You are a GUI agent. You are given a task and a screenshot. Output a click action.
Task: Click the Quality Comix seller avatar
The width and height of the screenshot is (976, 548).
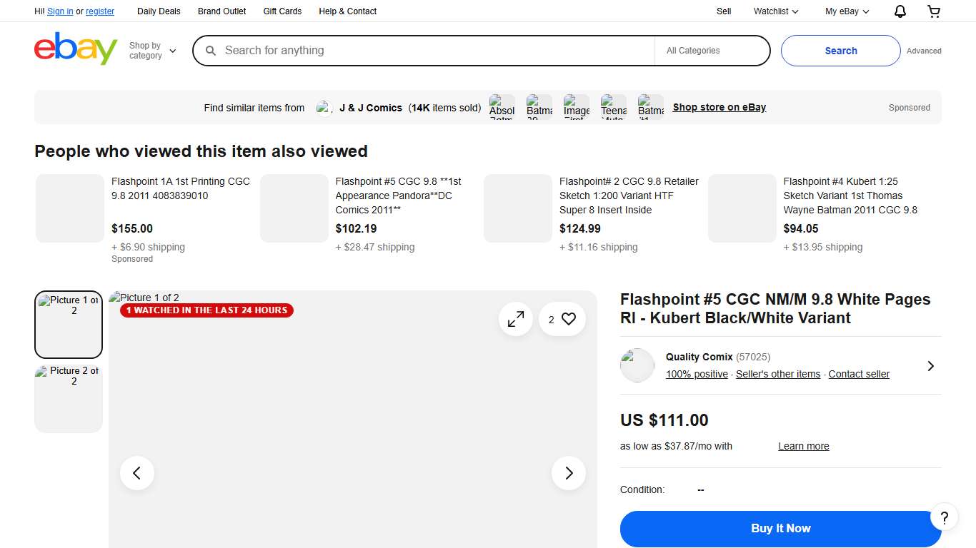click(x=637, y=365)
